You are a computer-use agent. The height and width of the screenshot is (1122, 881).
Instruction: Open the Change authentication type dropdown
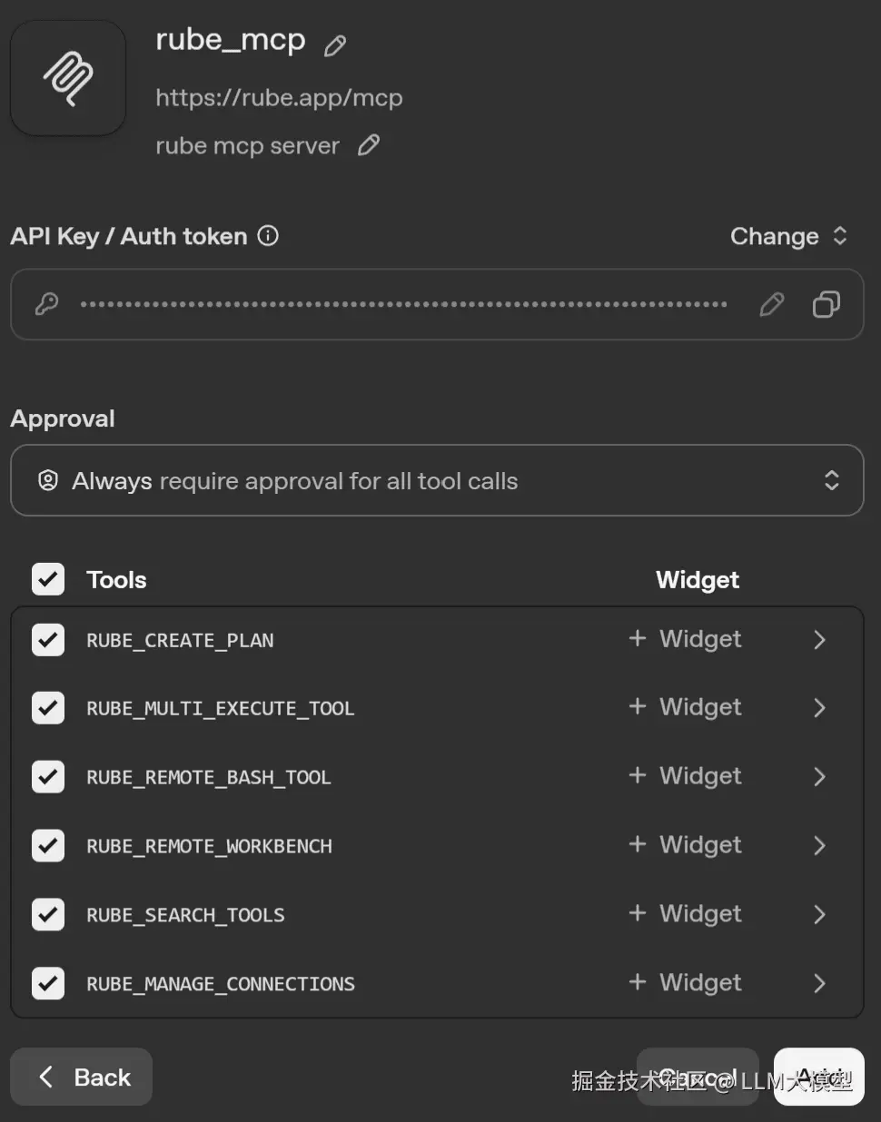point(788,236)
